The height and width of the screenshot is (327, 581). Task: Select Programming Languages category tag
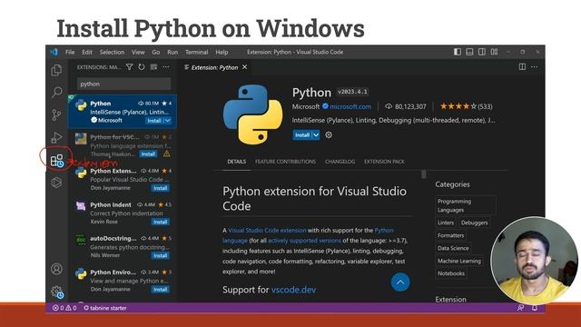pyautogui.click(x=466, y=205)
